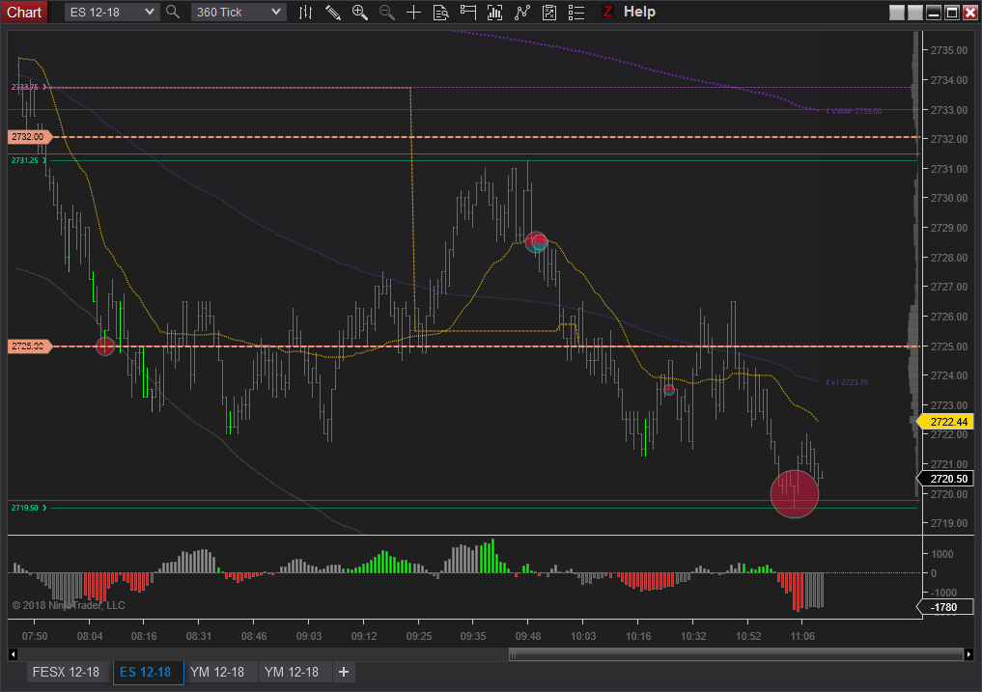
Task: Click the 2733.75 level label
Action: 29,87
